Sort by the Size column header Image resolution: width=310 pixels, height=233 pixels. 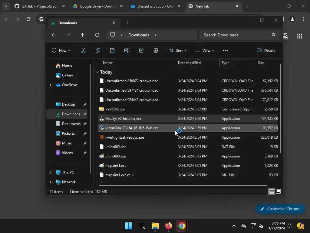[x=261, y=62]
